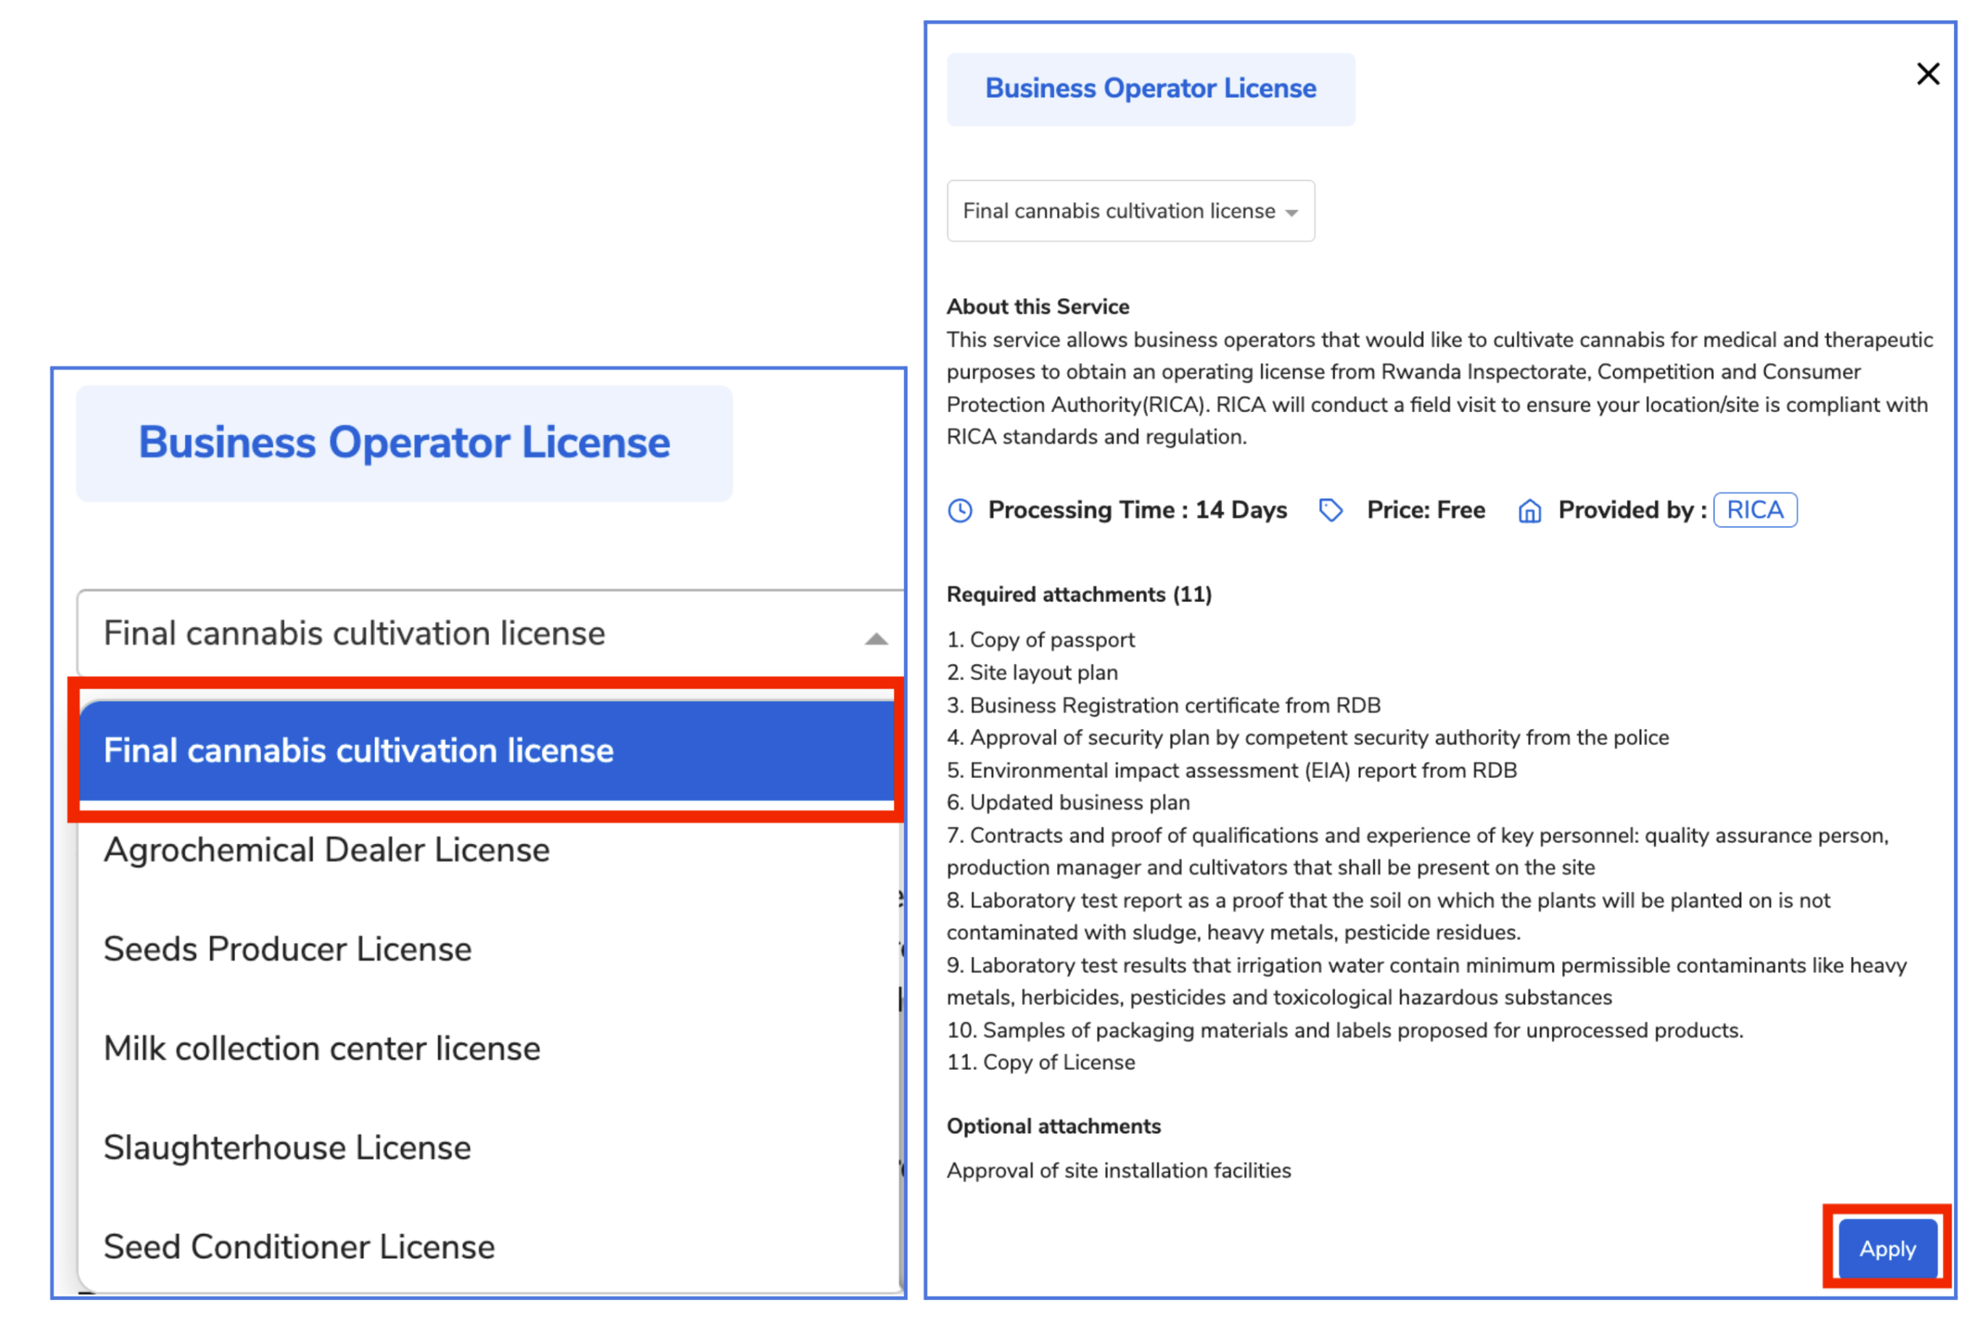This screenshot has width=1972, height=1319.
Task: Click the Required attachments (11) heading
Action: (x=1079, y=595)
